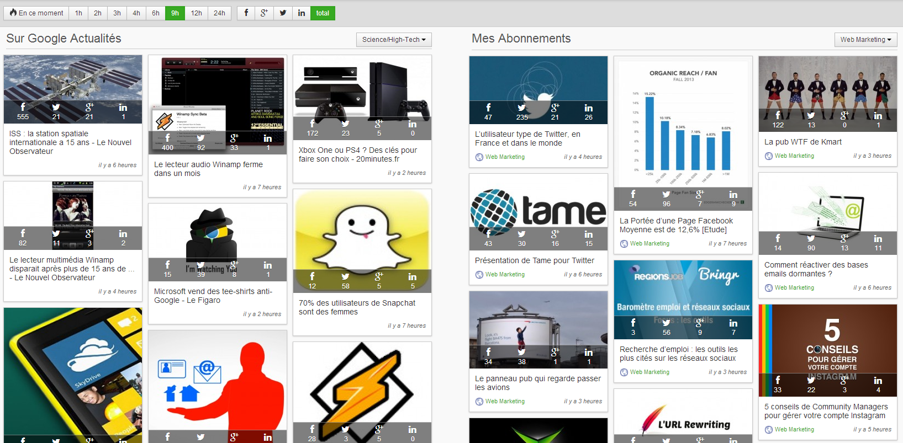Toggle the total network filter

click(323, 13)
